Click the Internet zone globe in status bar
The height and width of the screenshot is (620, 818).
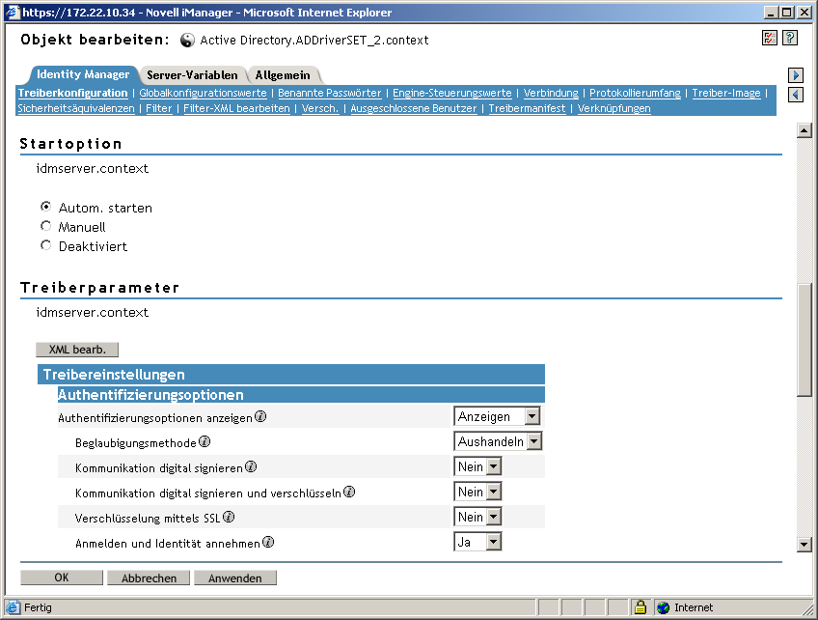662,607
